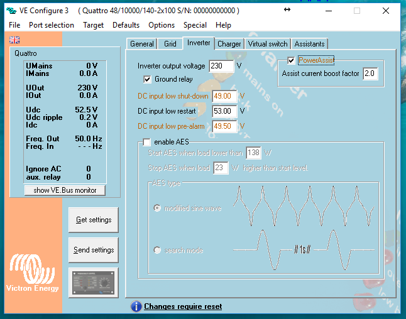406x319 pixels.
Task: Minimize the VE Configure window
Action: tap(329, 11)
